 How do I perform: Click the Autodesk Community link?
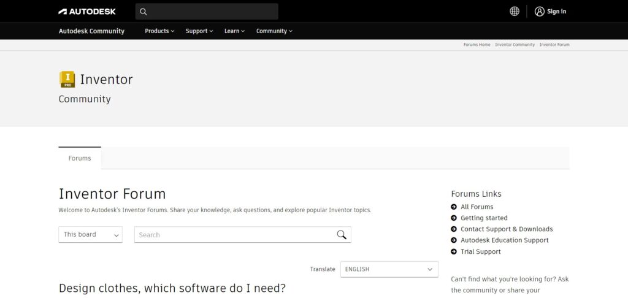pyautogui.click(x=91, y=31)
